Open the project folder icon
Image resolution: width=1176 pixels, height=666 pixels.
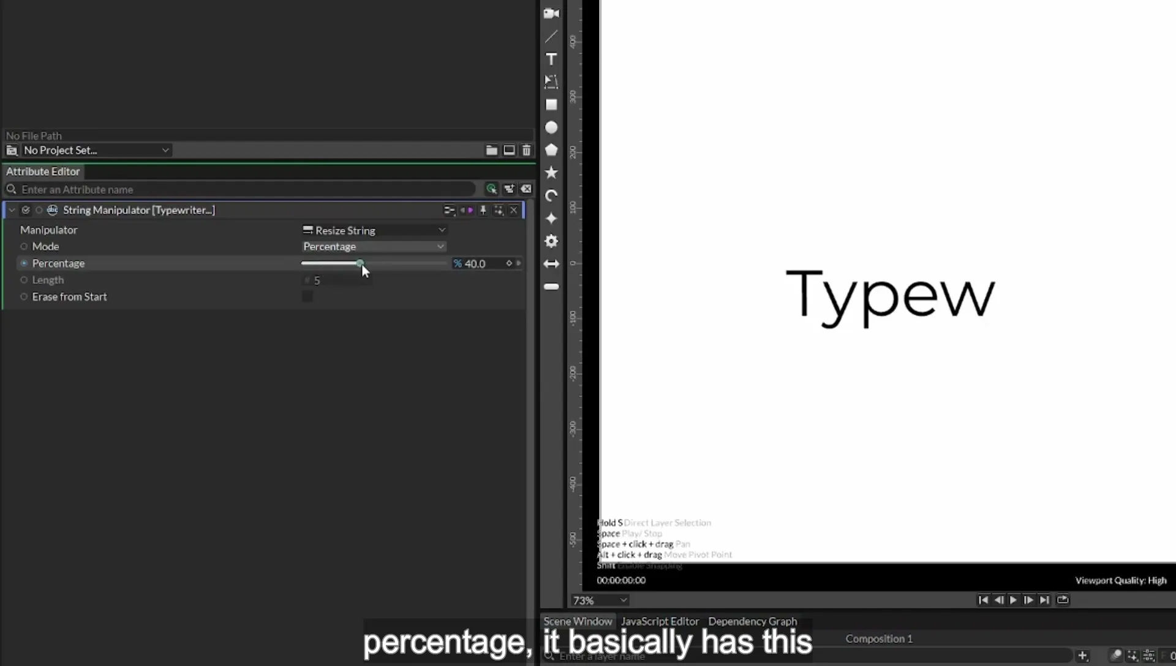point(491,150)
